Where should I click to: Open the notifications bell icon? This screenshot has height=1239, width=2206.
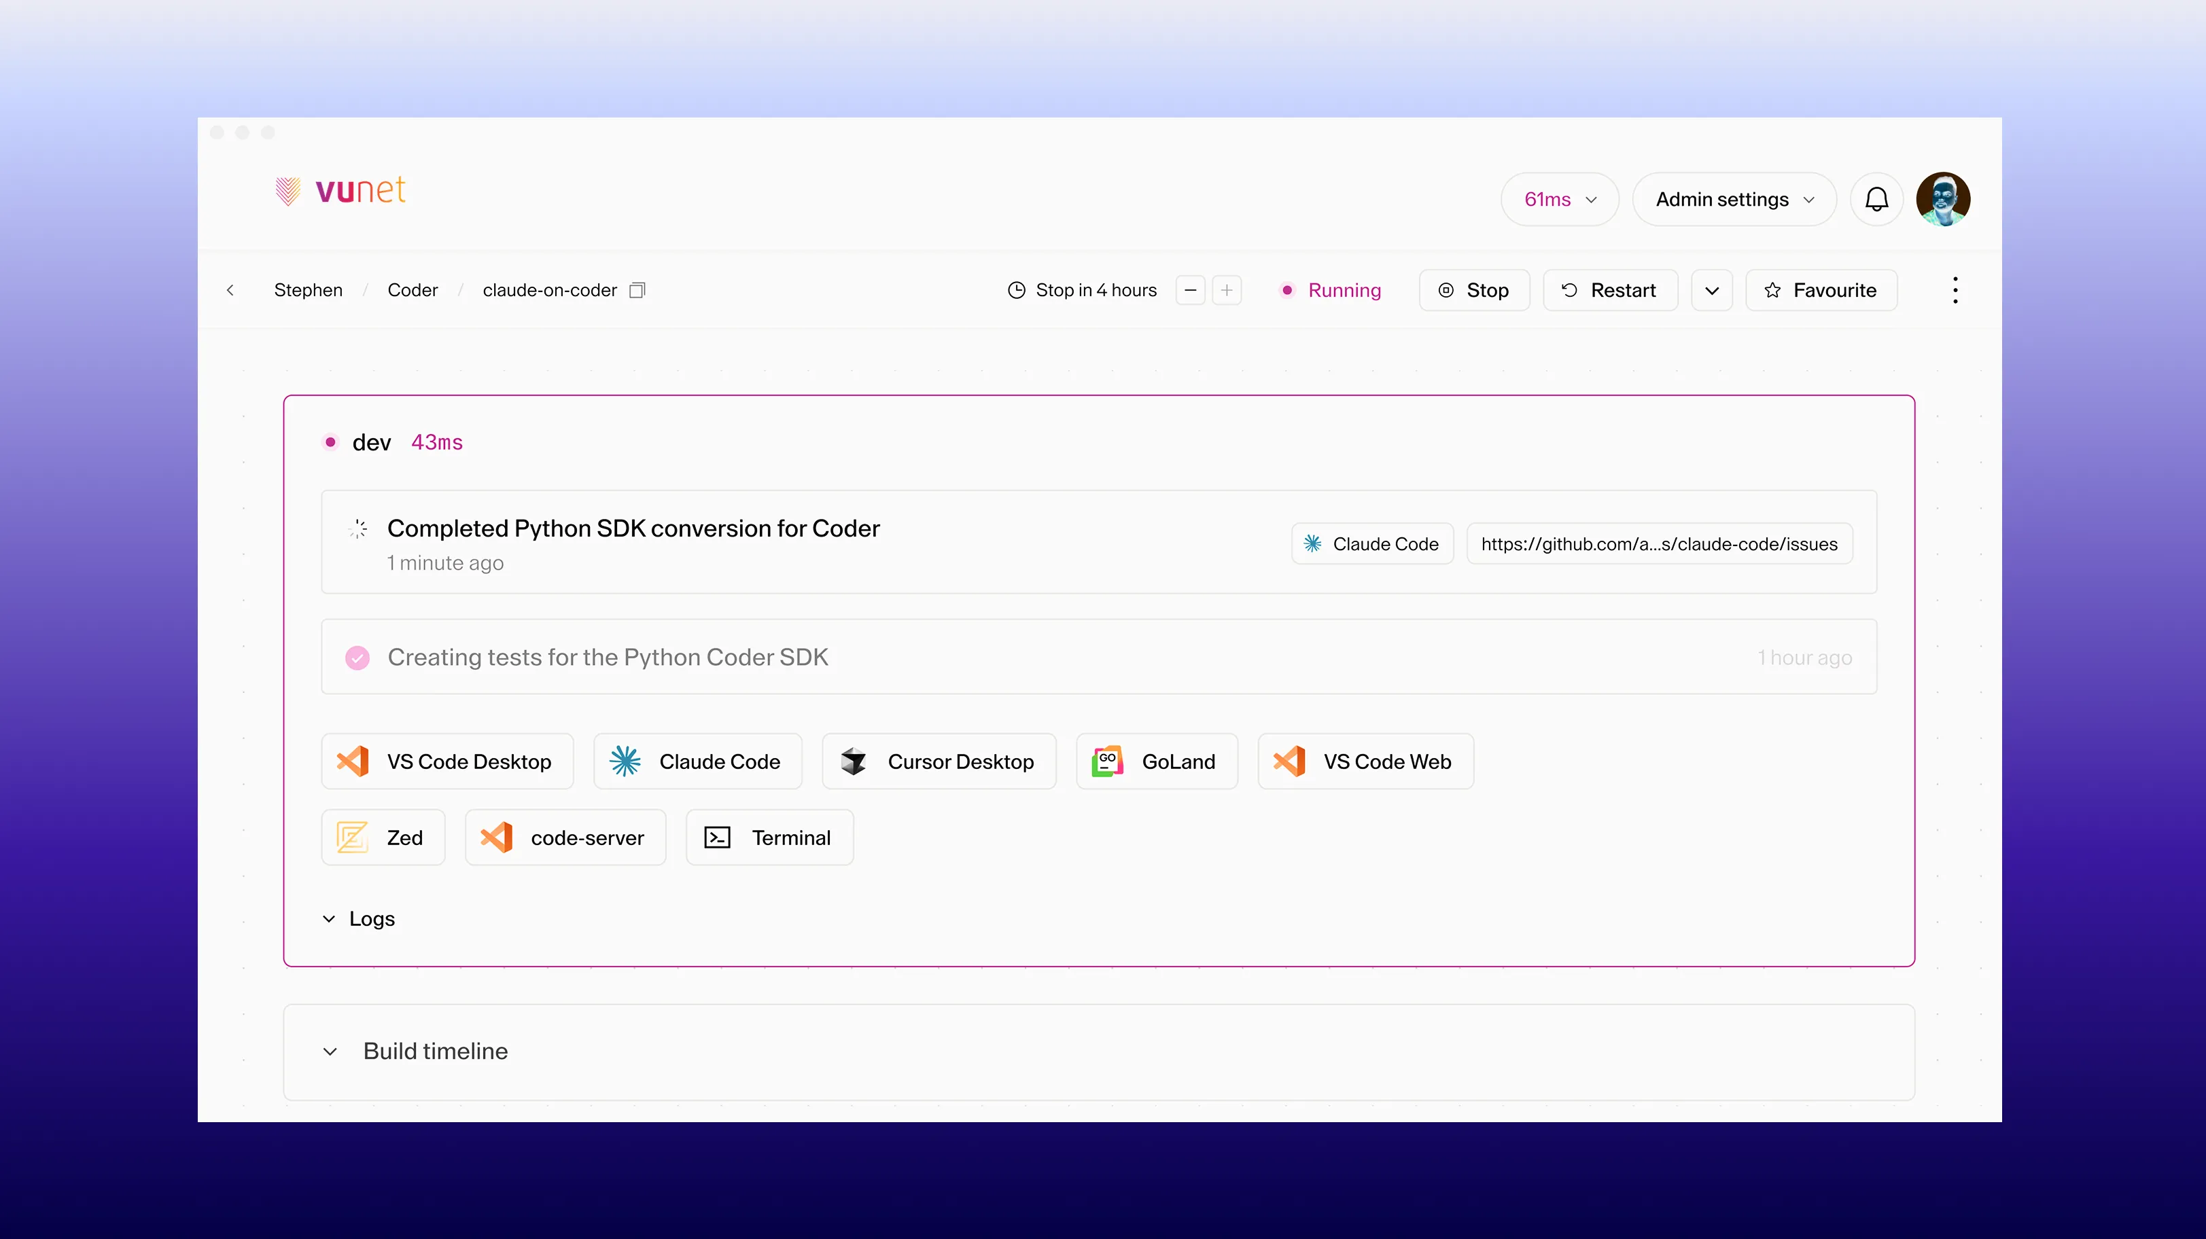1876,200
